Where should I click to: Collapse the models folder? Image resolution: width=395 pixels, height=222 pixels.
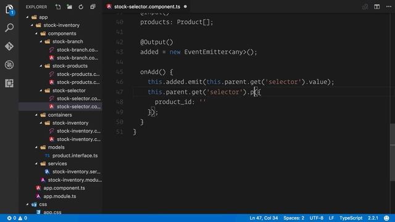36,147
